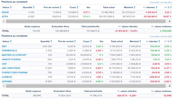The image size is (174, 100).
Task: Sort top table by Valeur arrows
Action: coord(11,7)
